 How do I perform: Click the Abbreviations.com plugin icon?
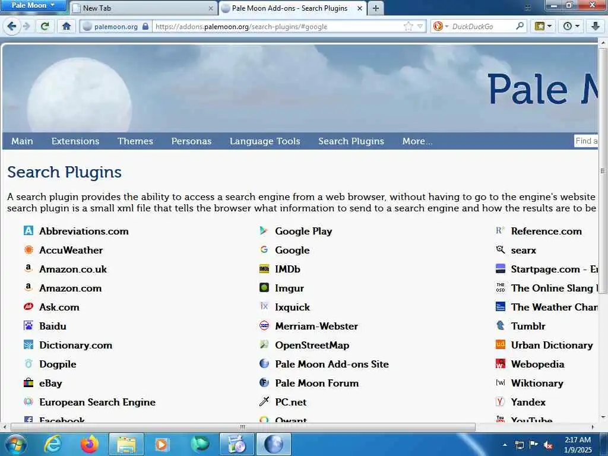[28, 231]
